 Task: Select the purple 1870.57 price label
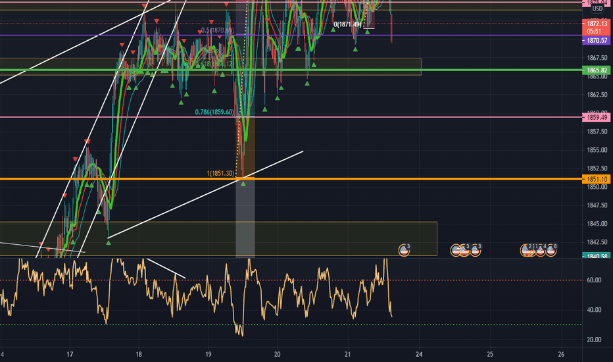[x=597, y=40]
